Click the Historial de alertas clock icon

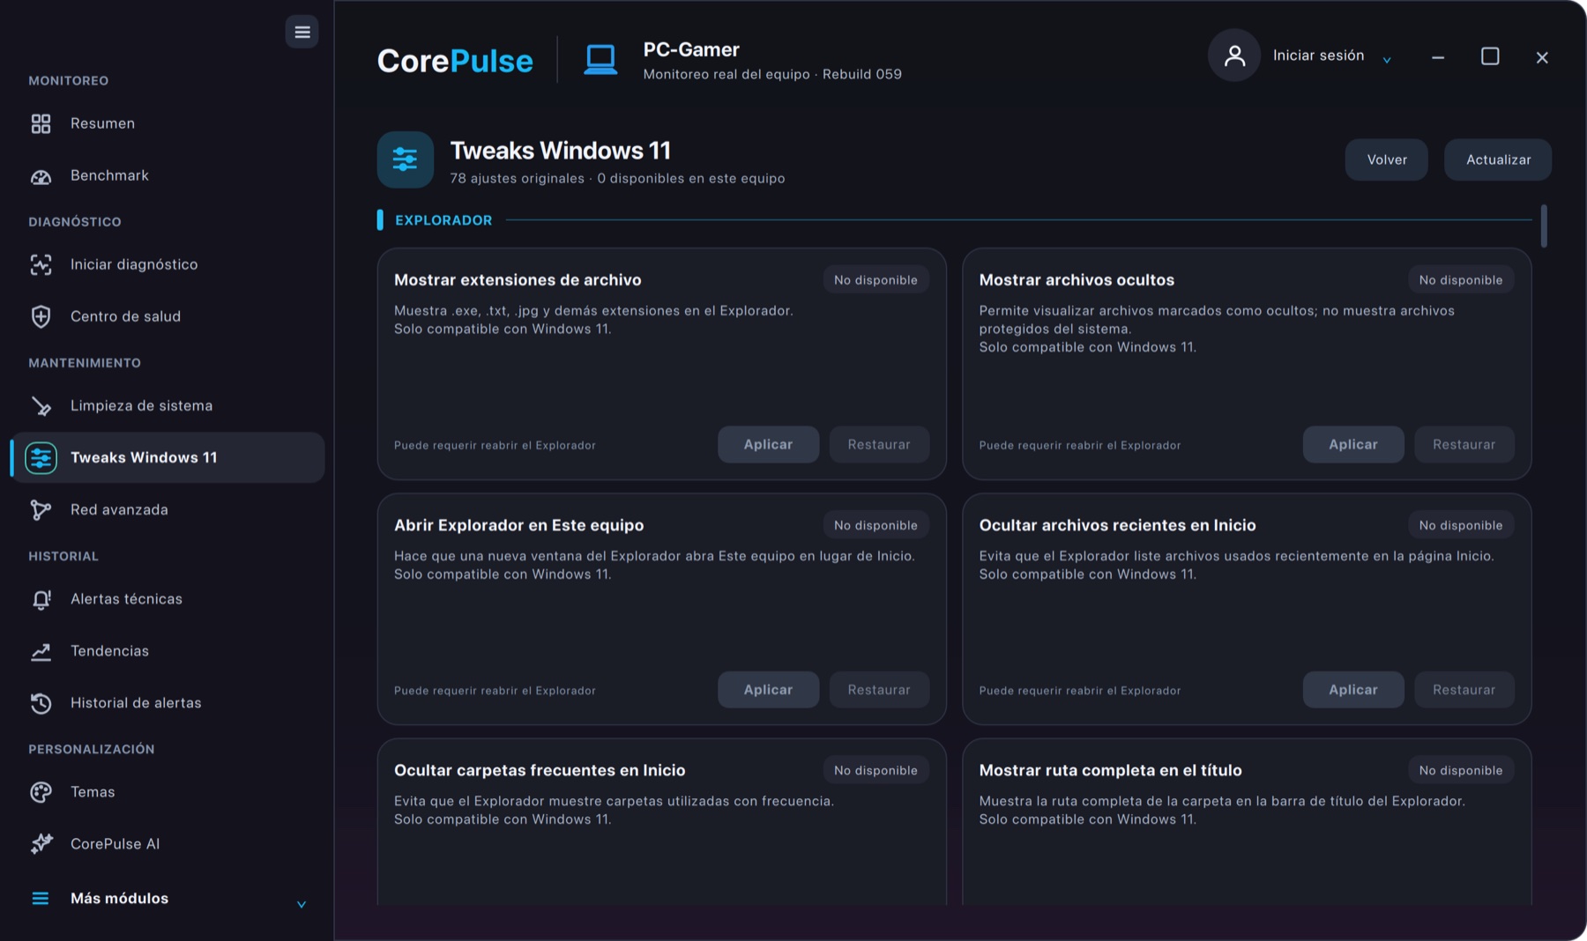coord(41,703)
